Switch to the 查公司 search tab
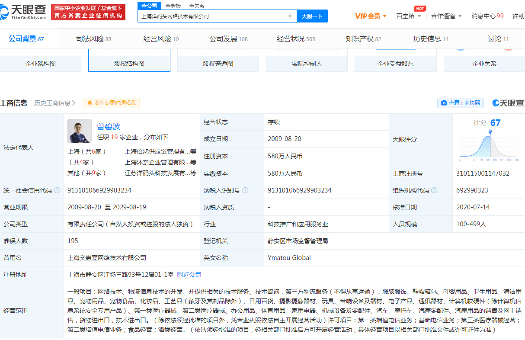The height and width of the screenshot is (340, 525). (150, 6)
